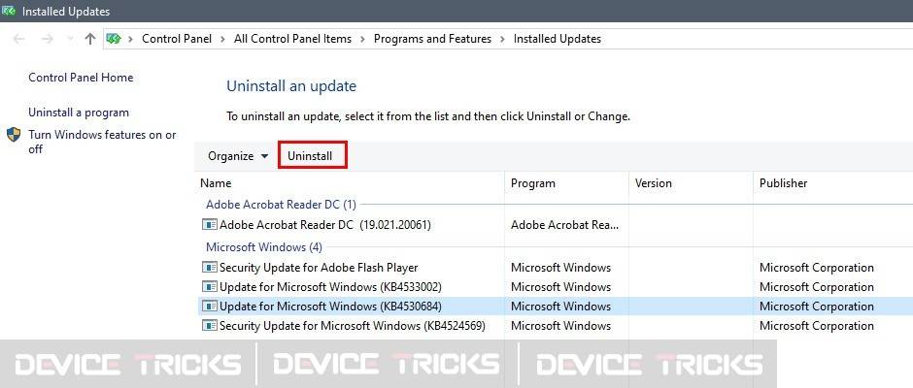Open Turn Windows features on or off

[102, 142]
